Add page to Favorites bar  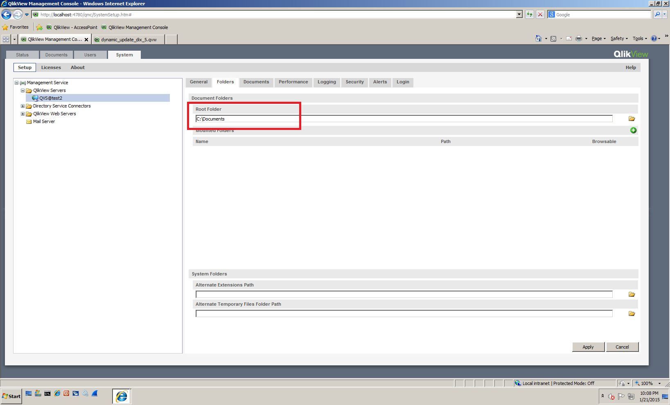(x=39, y=27)
